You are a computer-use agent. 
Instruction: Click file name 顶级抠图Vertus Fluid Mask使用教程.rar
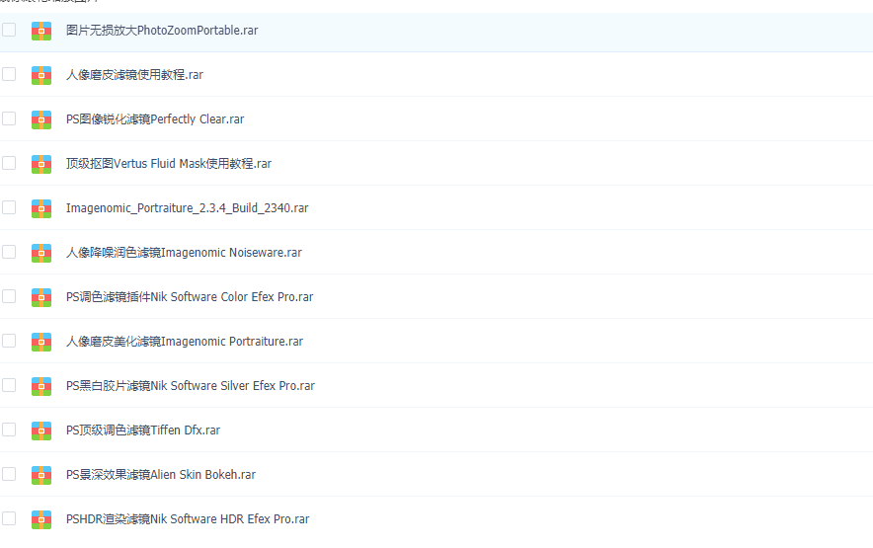coord(169,164)
